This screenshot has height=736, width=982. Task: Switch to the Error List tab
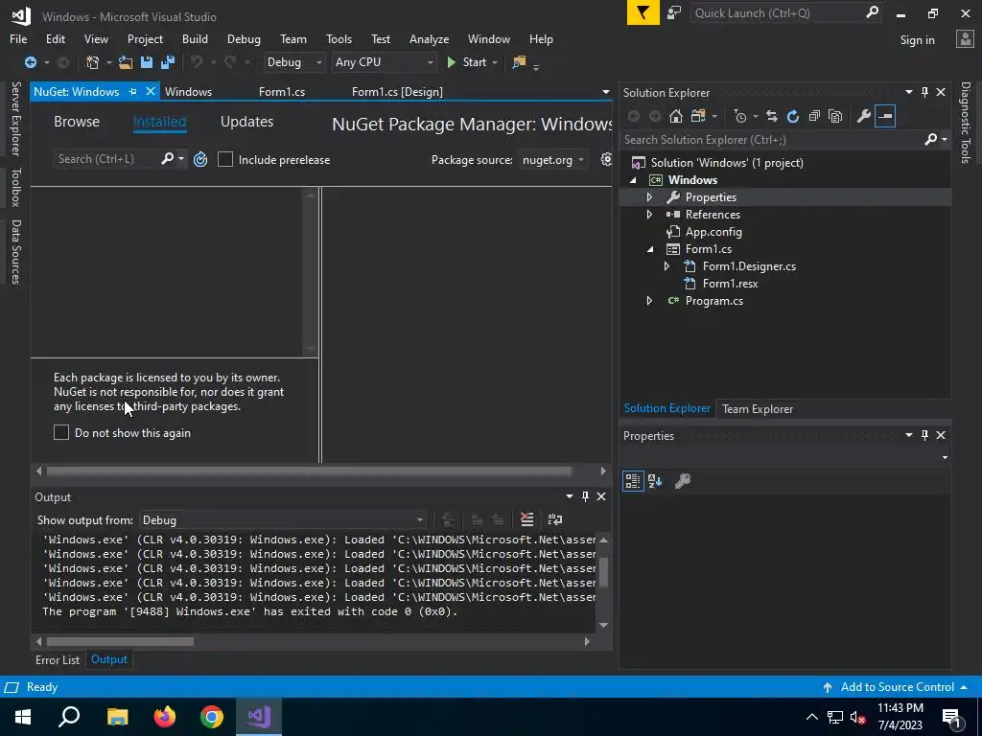tap(57, 659)
